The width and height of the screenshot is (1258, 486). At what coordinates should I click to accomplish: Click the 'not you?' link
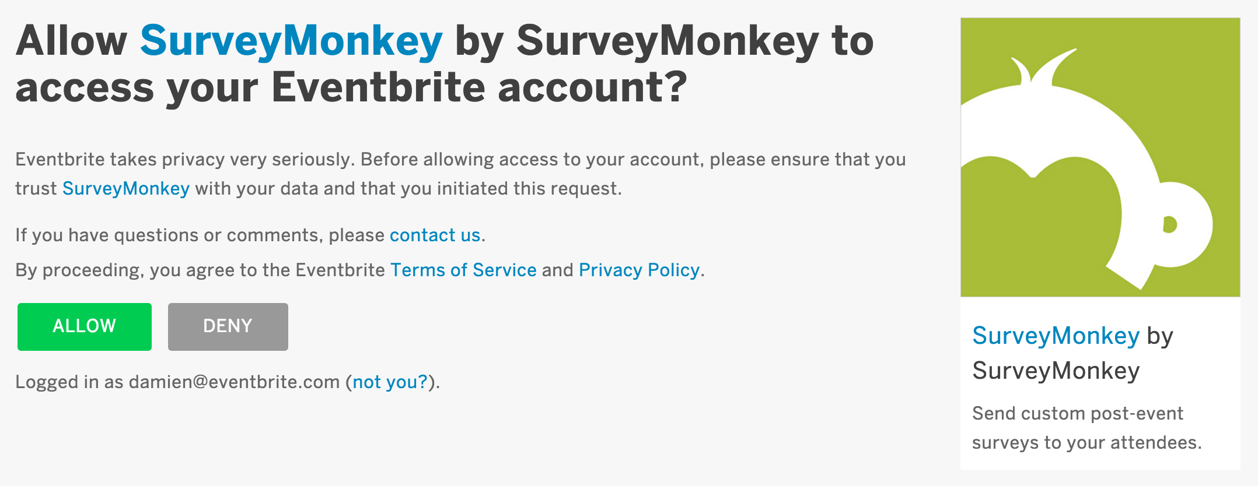(x=390, y=382)
